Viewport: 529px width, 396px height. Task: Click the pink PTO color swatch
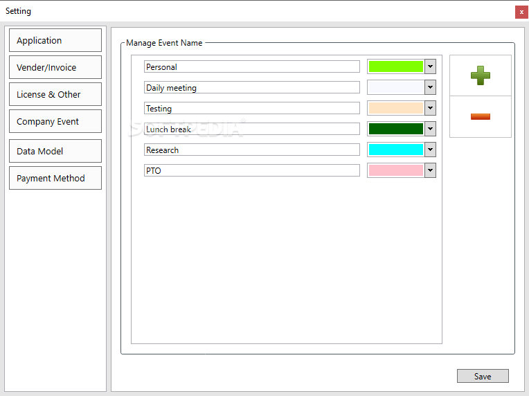coord(396,170)
